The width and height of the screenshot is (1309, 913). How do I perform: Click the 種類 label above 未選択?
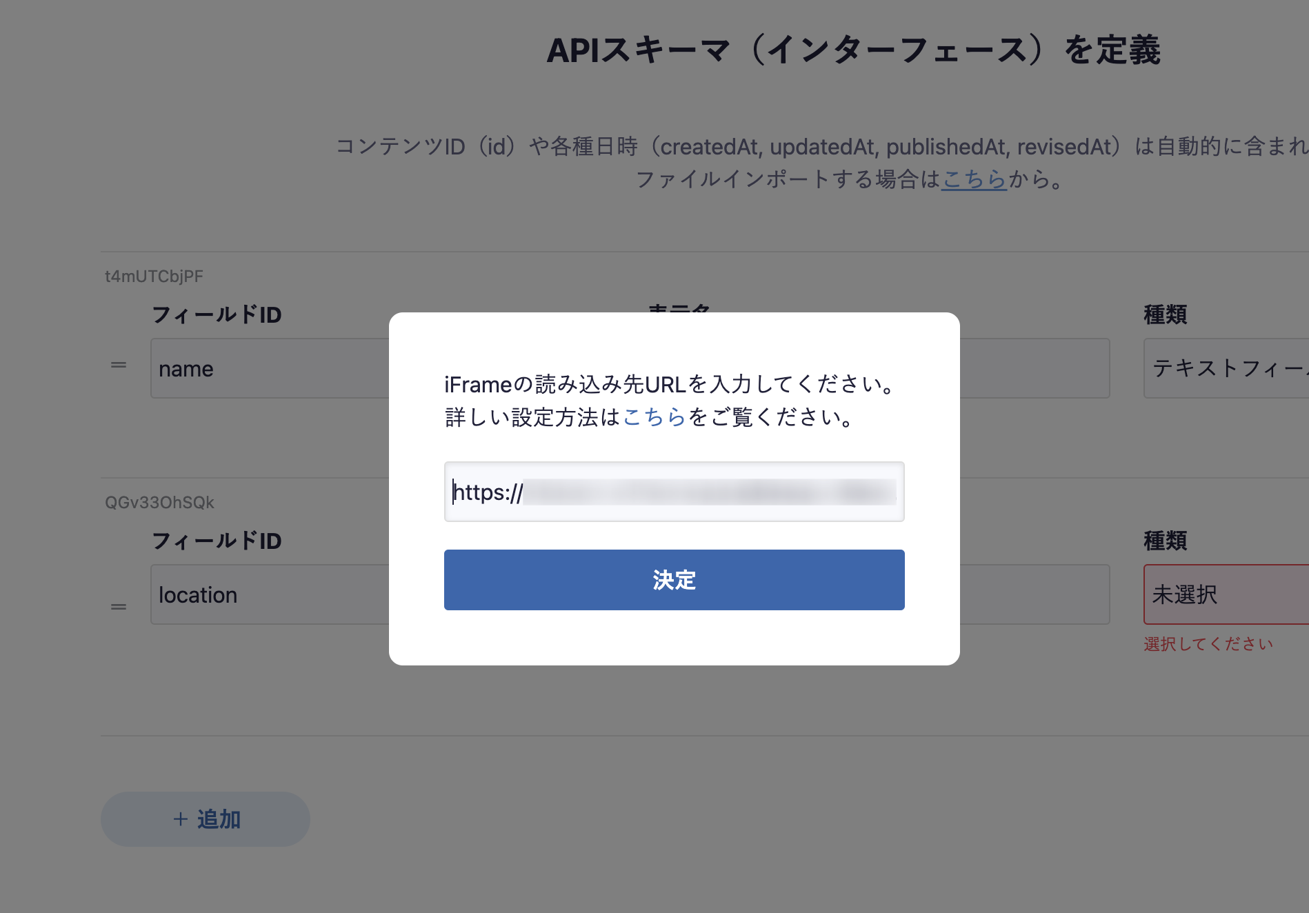click(x=1165, y=541)
